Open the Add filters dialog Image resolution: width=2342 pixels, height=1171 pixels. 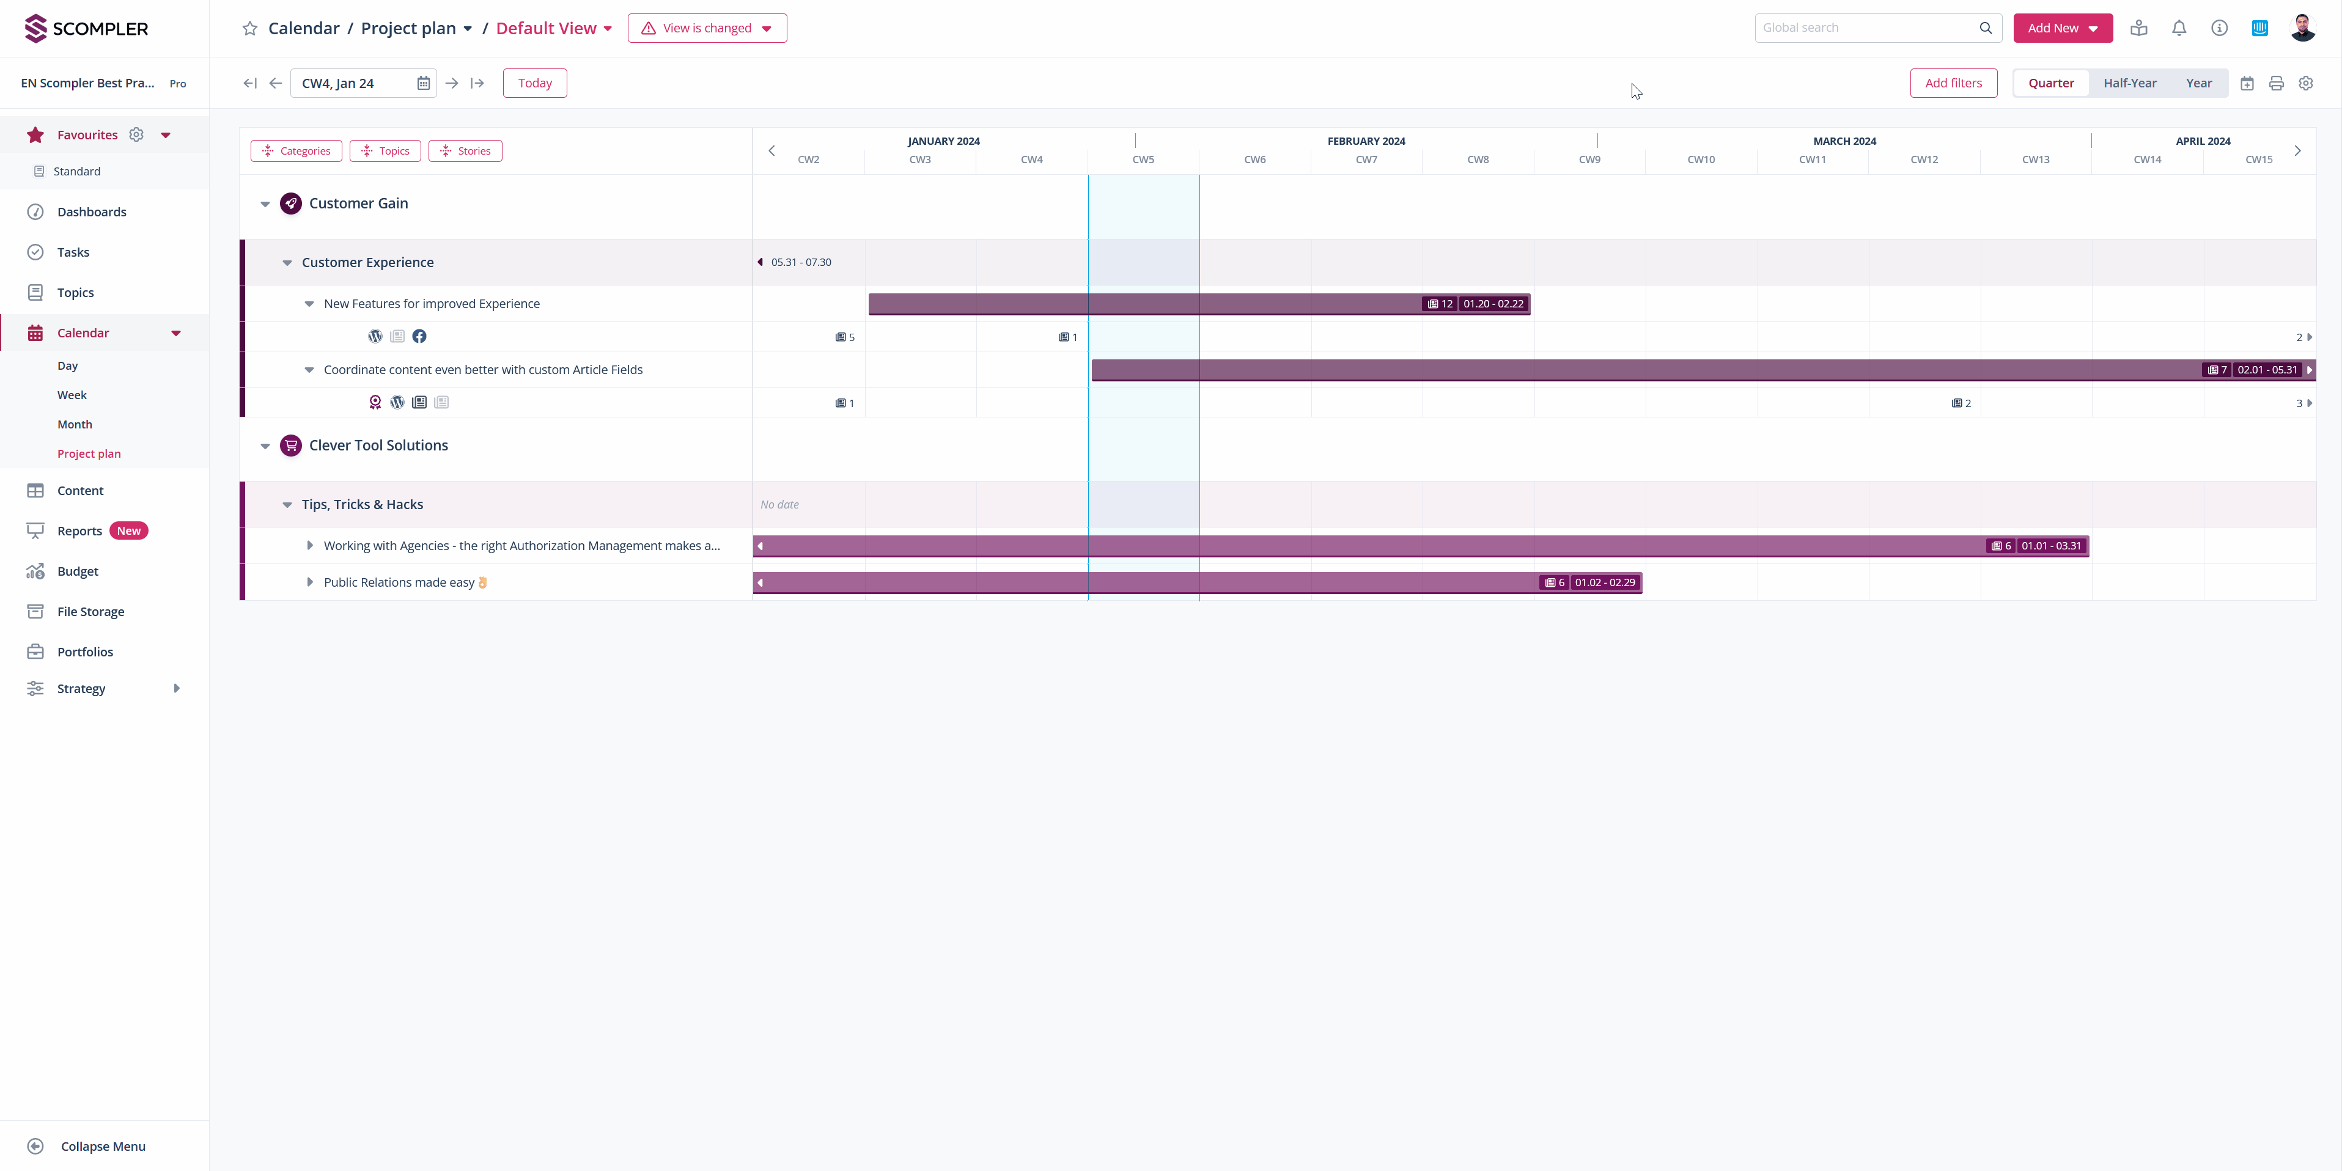pyautogui.click(x=1953, y=83)
